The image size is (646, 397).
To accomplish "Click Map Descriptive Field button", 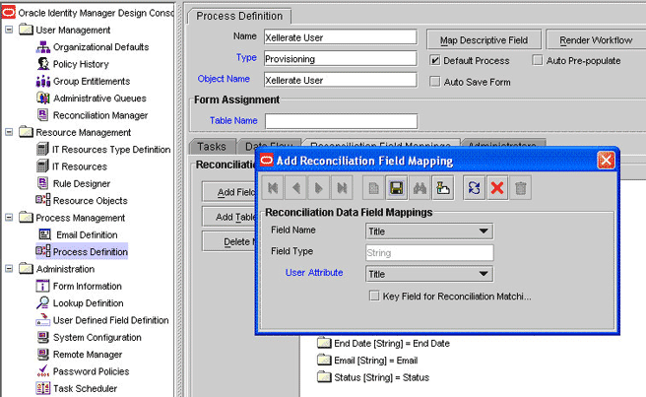I will click(484, 40).
